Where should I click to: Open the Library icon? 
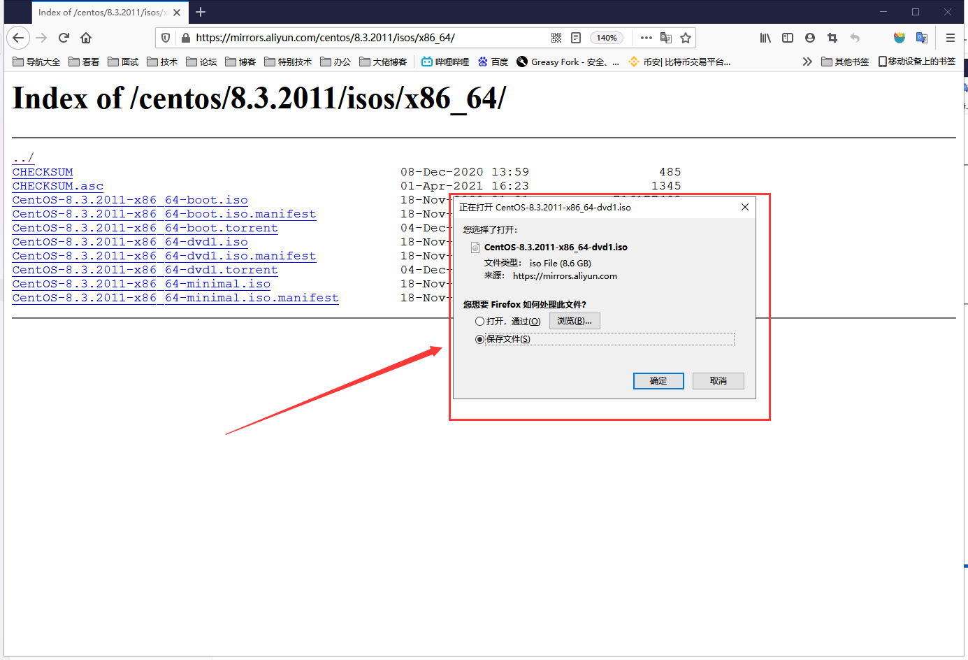coord(765,38)
